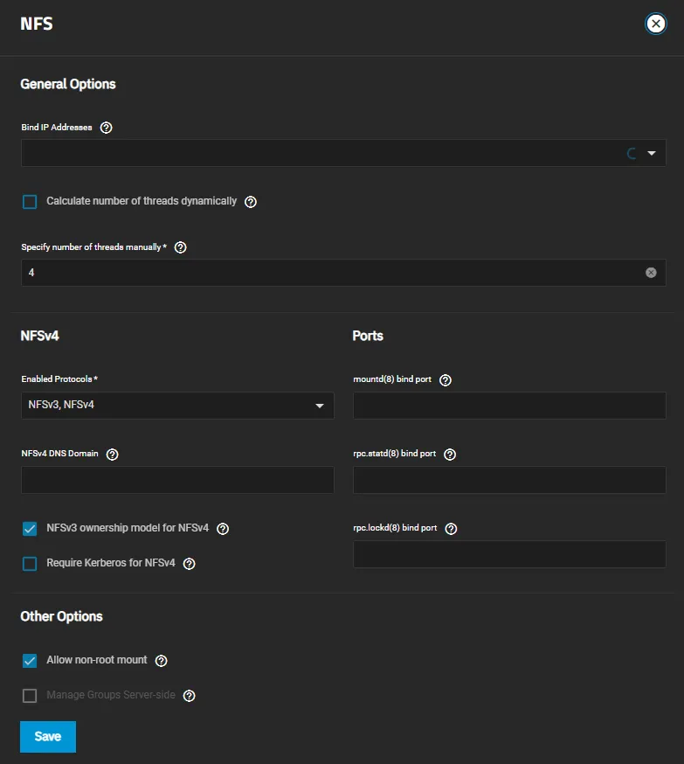Expand the Bind IP Addresses selector

pyautogui.click(x=652, y=152)
